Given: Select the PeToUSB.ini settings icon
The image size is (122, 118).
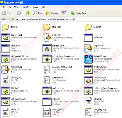Looking at the screenshot, I should (5, 70).
